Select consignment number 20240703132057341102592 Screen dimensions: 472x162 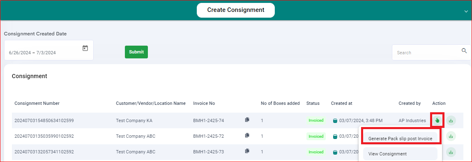tap(44, 152)
